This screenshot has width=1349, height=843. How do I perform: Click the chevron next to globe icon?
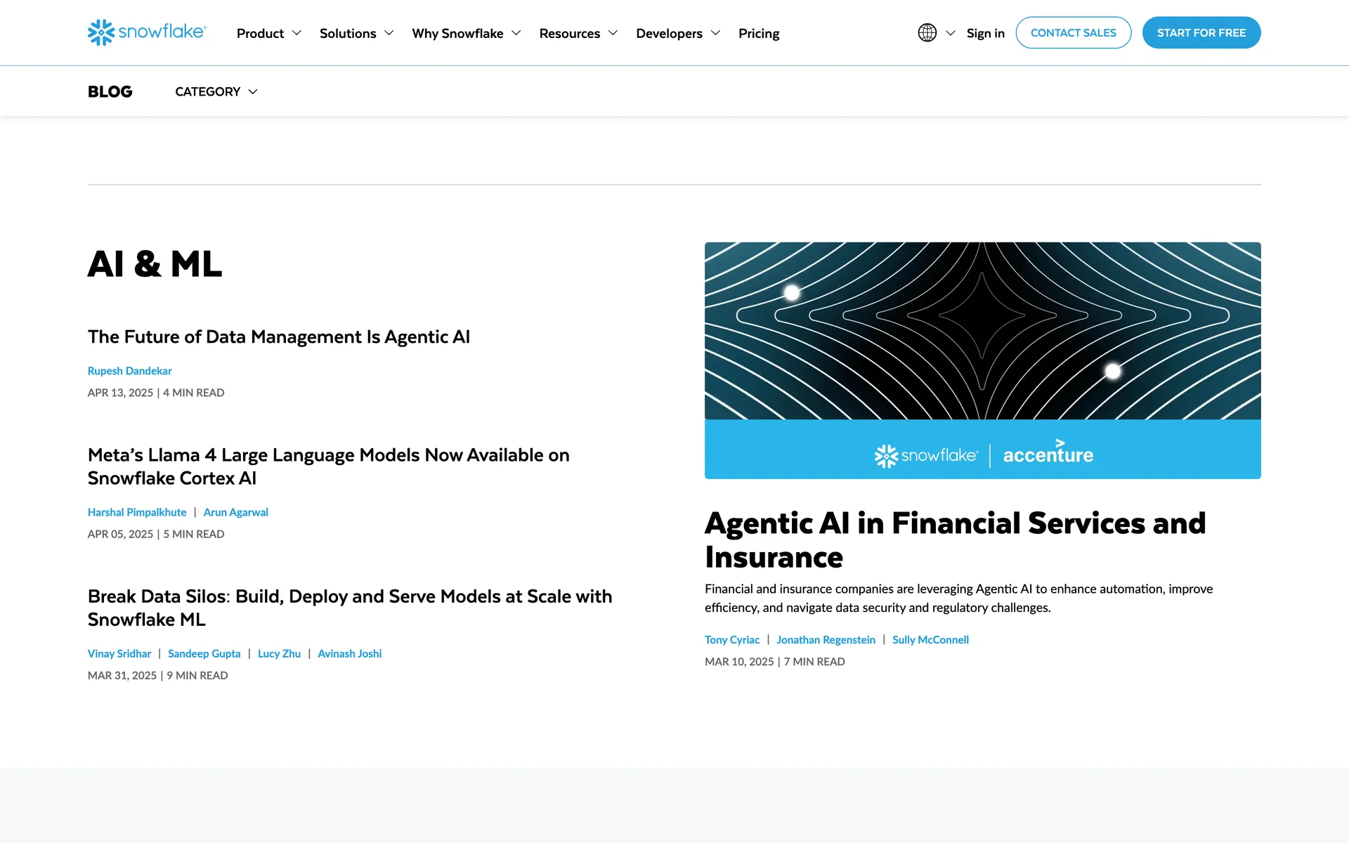click(x=950, y=33)
